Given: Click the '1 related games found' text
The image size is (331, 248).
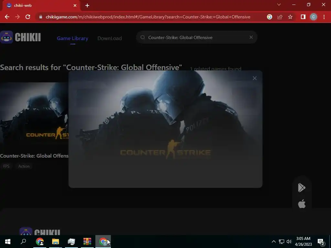Looking at the screenshot, I should 216,69.
